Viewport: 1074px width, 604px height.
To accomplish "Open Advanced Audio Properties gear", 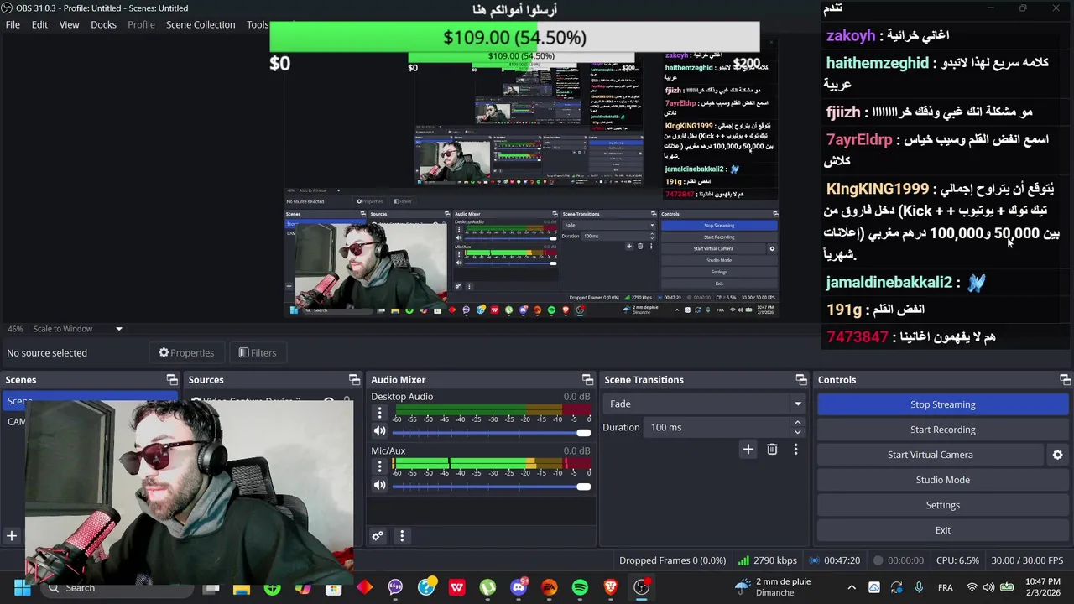I will (x=378, y=536).
